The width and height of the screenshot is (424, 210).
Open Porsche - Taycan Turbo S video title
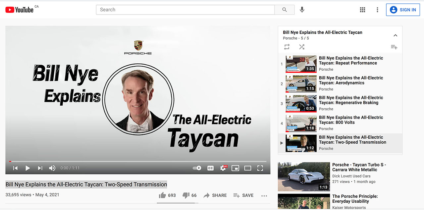click(359, 167)
